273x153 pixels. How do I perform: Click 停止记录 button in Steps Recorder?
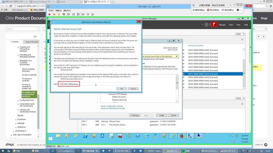(213, 10)
